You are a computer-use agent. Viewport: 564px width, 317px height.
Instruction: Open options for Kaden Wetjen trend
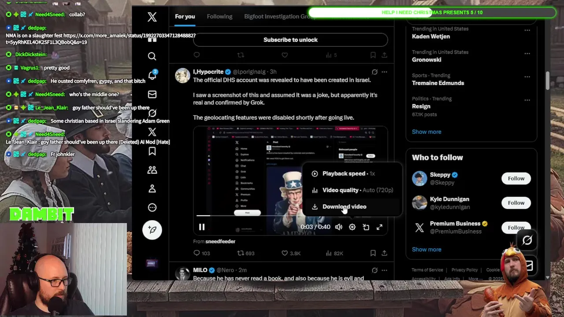pyautogui.click(x=527, y=30)
